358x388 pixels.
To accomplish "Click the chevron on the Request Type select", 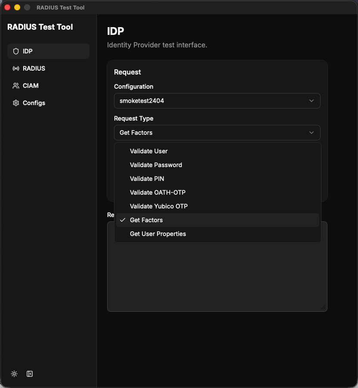I will (312, 133).
